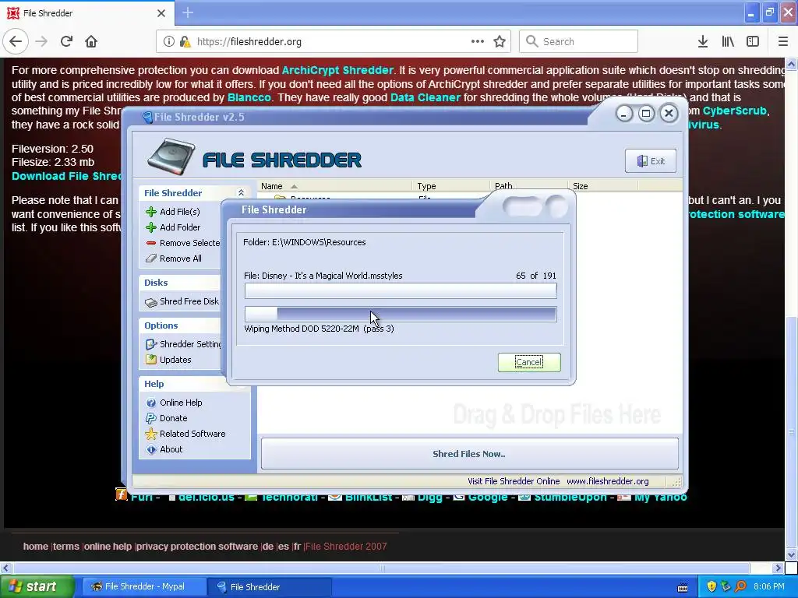This screenshot has height=598, width=798.
Task: Open browser hamburger menu
Action: 783,42
